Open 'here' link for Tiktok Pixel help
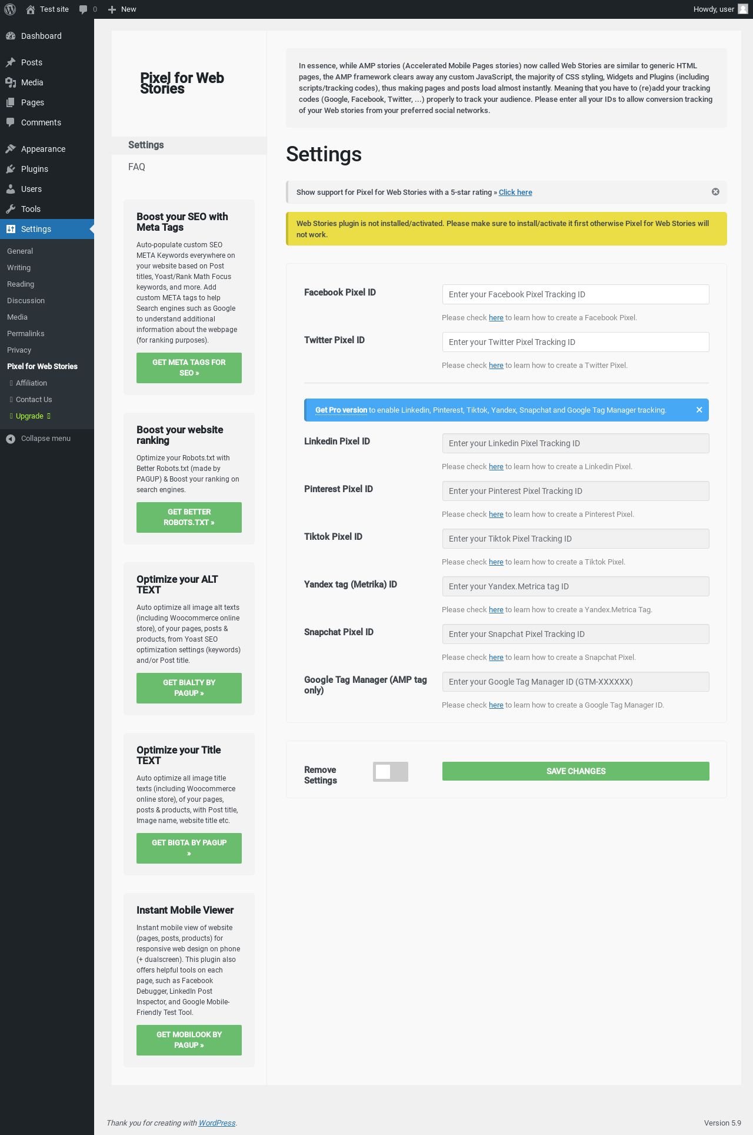This screenshot has height=1135, width=753. [496, 562]
